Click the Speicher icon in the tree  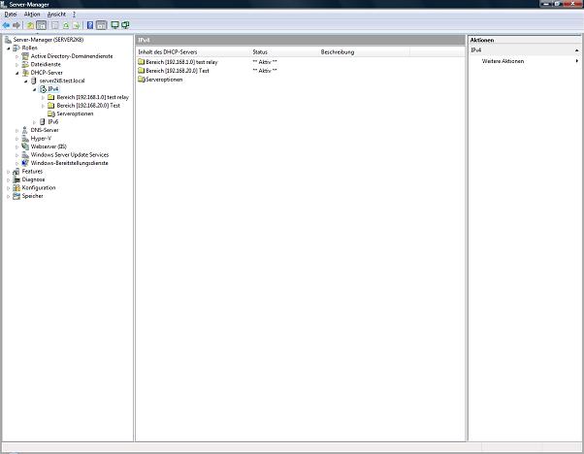click(x=16, y=196)
